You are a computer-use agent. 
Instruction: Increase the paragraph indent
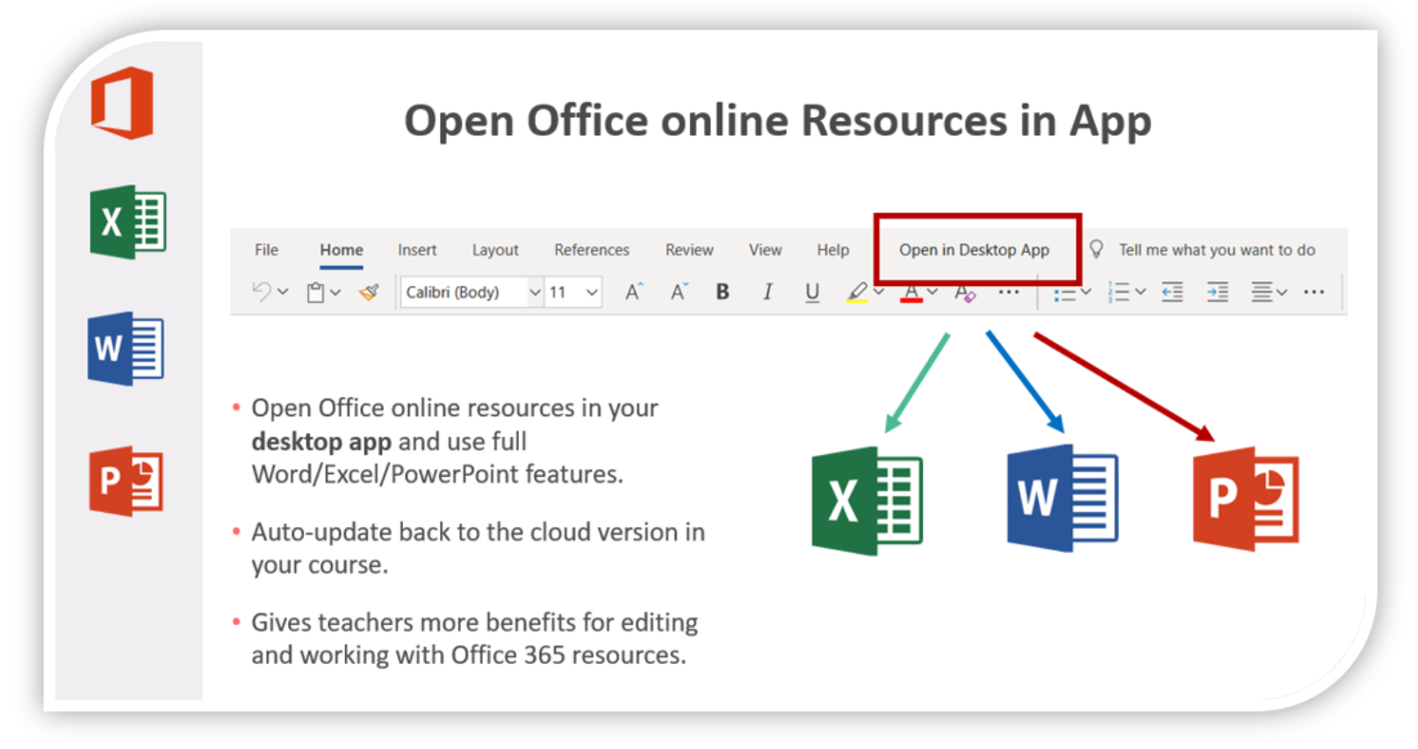[x=1217, y=292]
